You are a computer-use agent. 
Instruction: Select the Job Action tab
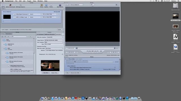pyautogui.click(x=59, y=34)
